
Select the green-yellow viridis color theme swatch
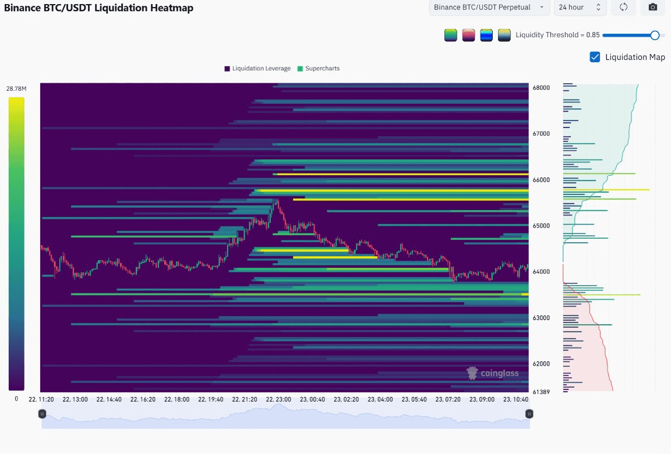[x=451, y=35]
